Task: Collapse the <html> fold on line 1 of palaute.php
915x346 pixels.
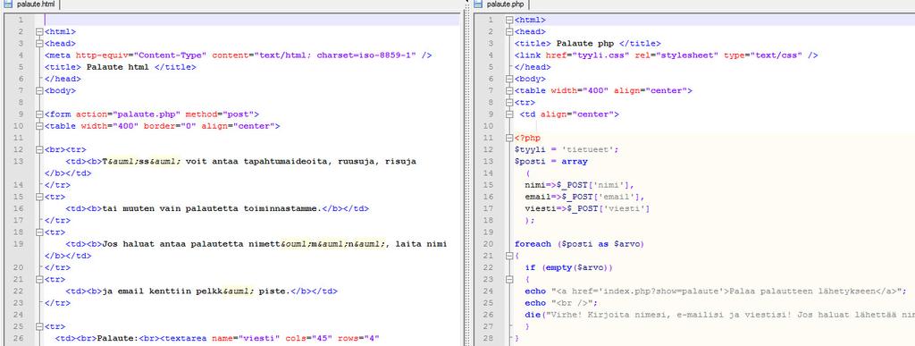Action: tap(509, 21)
